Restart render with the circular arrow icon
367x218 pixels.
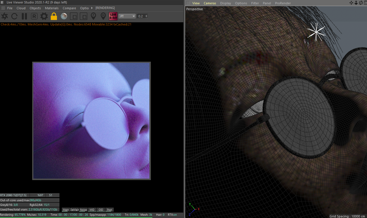pos(15,16)
